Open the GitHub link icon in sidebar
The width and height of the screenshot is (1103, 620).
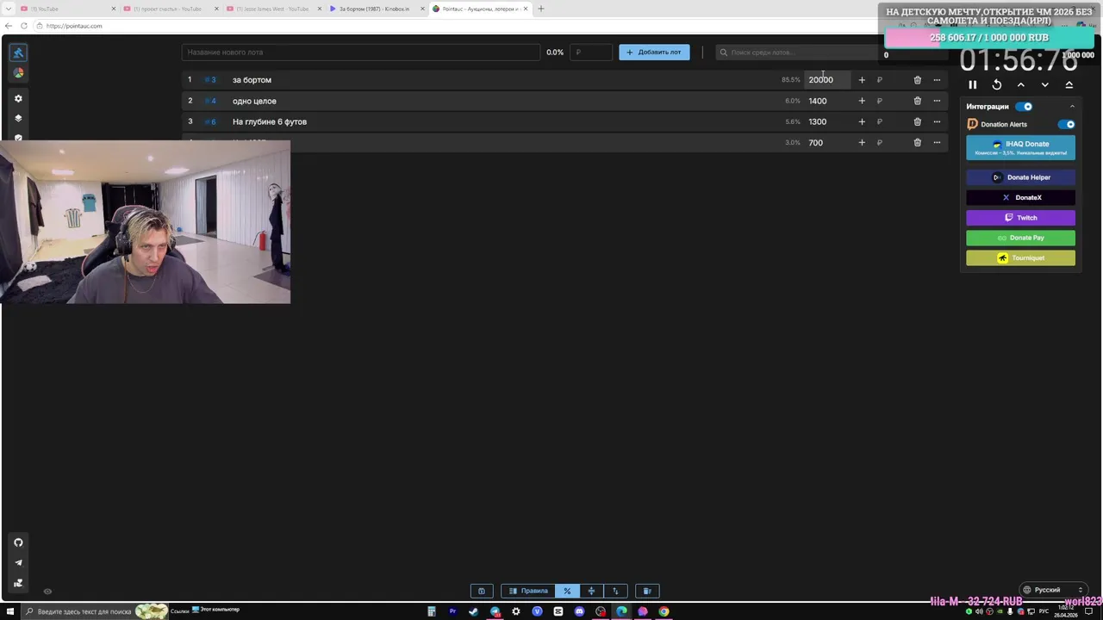[x=18, y=542]
